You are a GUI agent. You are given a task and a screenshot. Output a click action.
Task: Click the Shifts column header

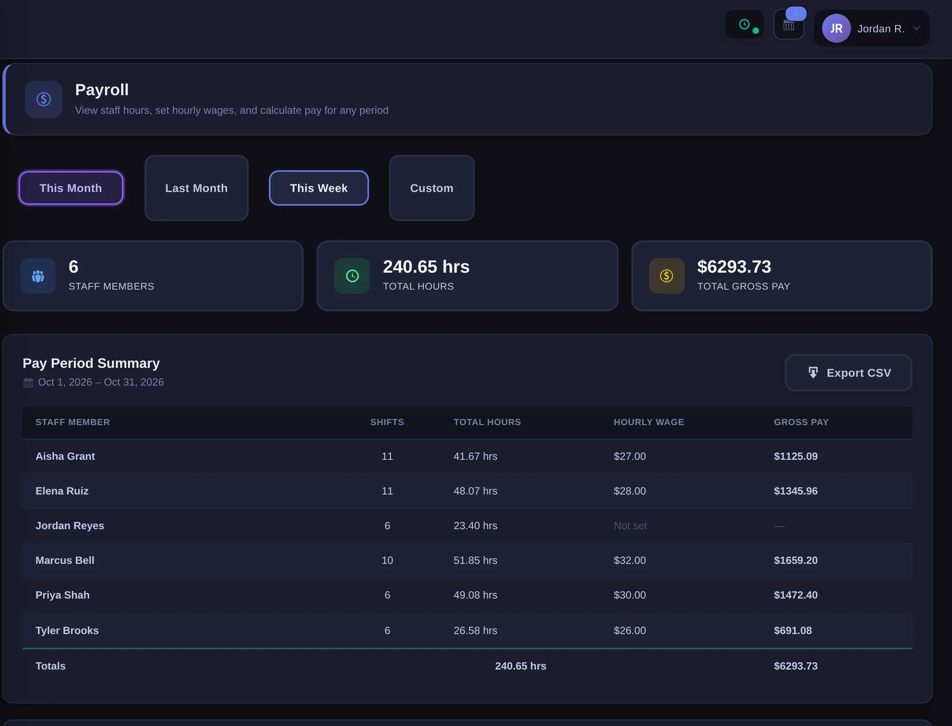[387, 422]
